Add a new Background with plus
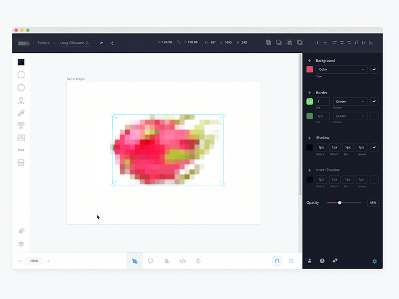Viewport: 399px width, 299px height. point(309,60)
